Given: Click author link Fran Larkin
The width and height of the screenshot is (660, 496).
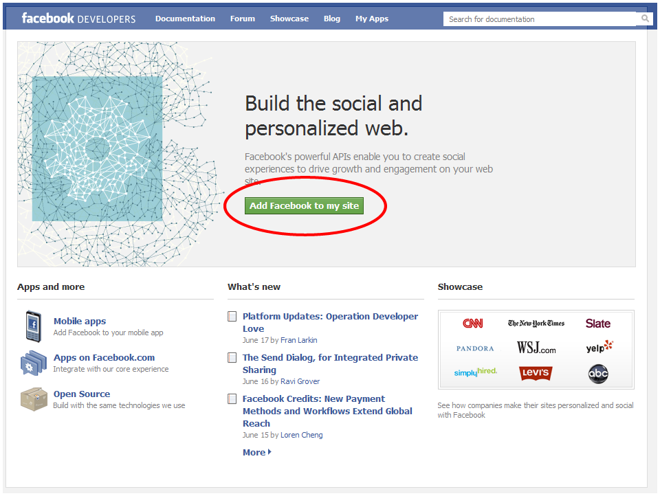Looking at the screenshot, I should [299, 340].
